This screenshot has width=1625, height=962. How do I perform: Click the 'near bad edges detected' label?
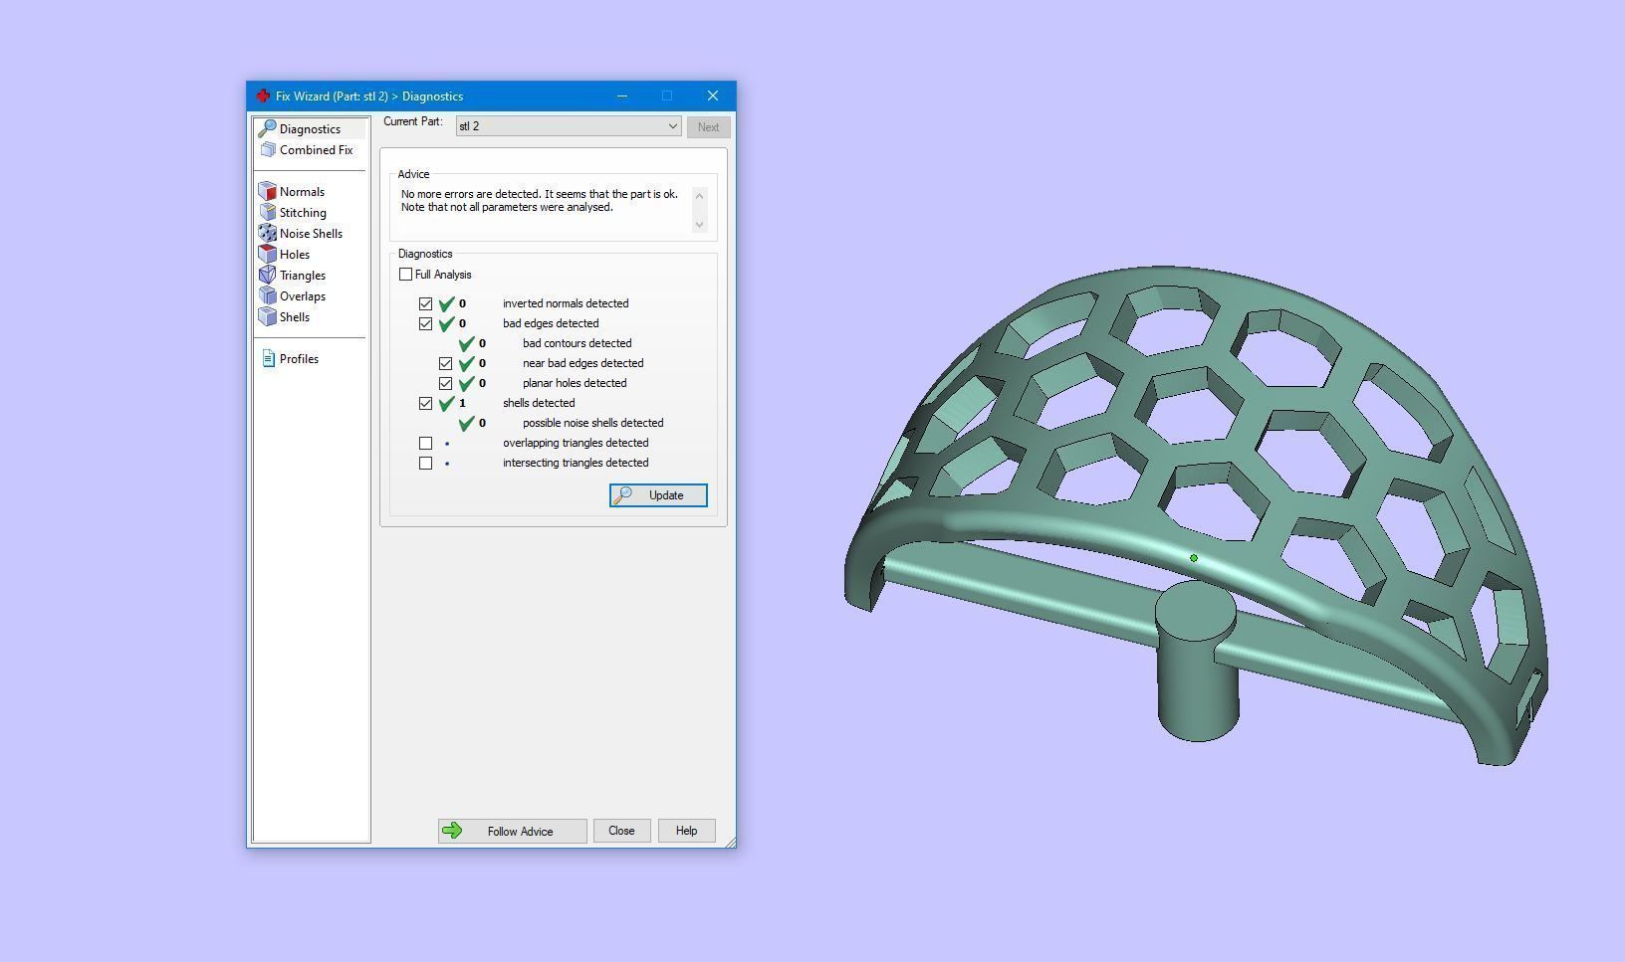[x=583, y=363]
